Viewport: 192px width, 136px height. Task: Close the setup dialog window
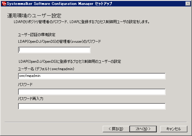point(188,4)
